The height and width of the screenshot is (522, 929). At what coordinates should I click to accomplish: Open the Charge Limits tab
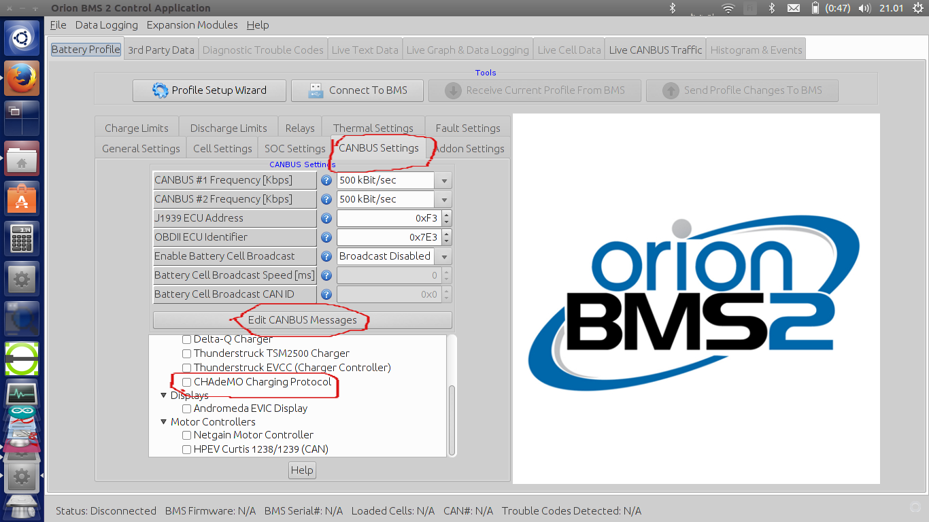click(137, 128)
